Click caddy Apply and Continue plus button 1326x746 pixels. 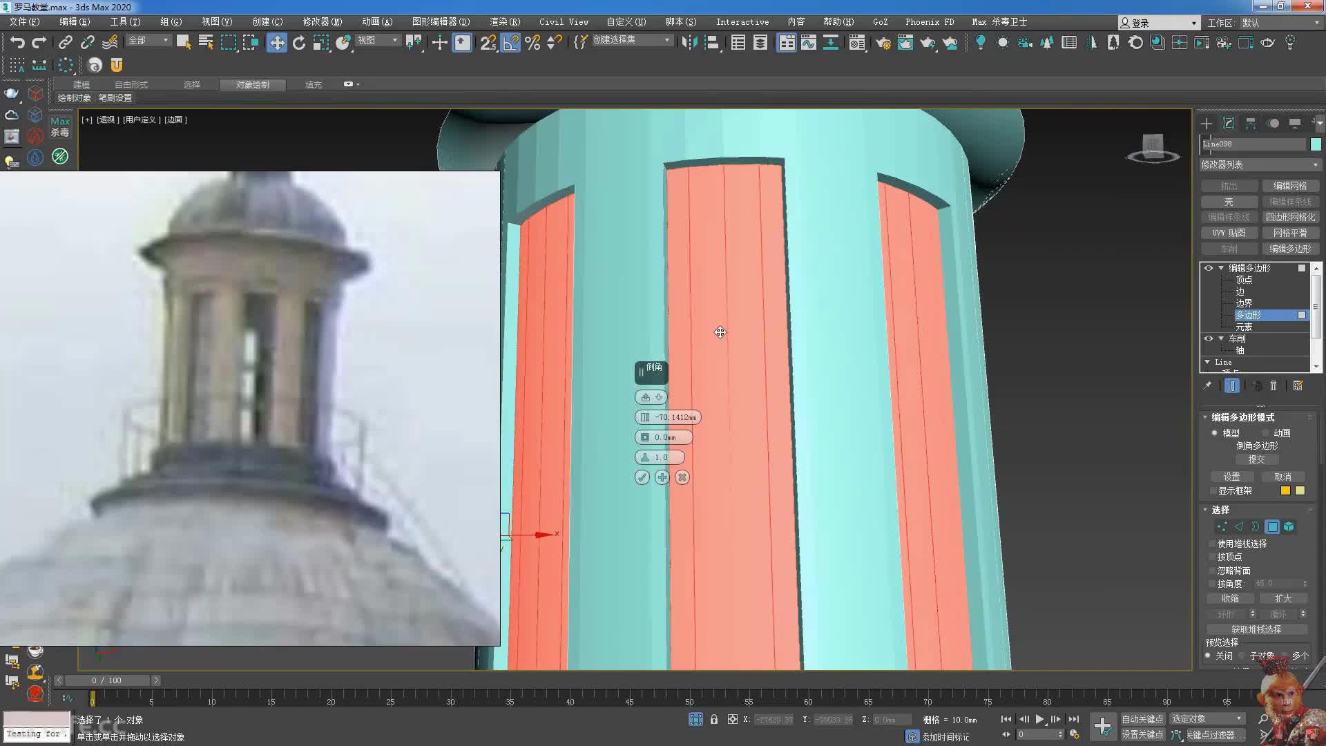pyautogui.click(x=662, y=477)
